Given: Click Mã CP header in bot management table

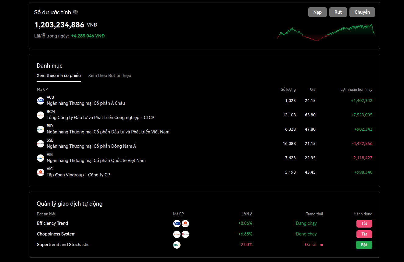Looking at the screenshot, I should (178, 214).
